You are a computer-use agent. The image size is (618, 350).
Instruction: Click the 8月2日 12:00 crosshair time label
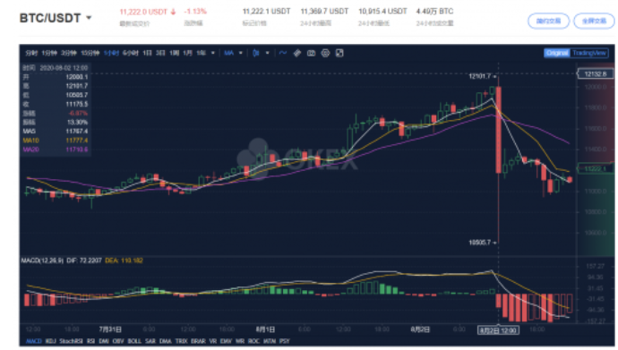(498, 330)
